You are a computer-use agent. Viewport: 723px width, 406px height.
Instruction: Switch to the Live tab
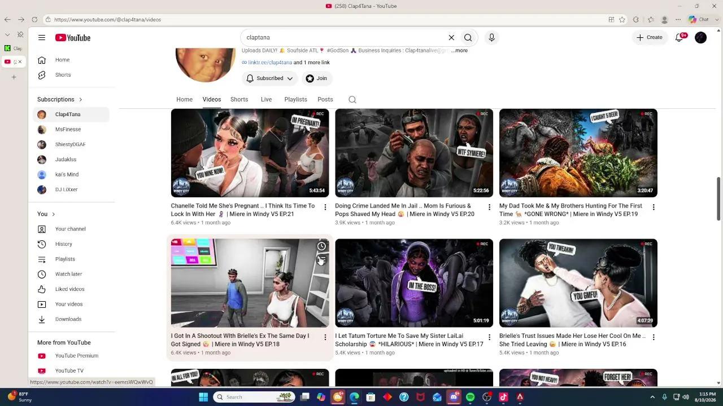[x=266, y=100]
